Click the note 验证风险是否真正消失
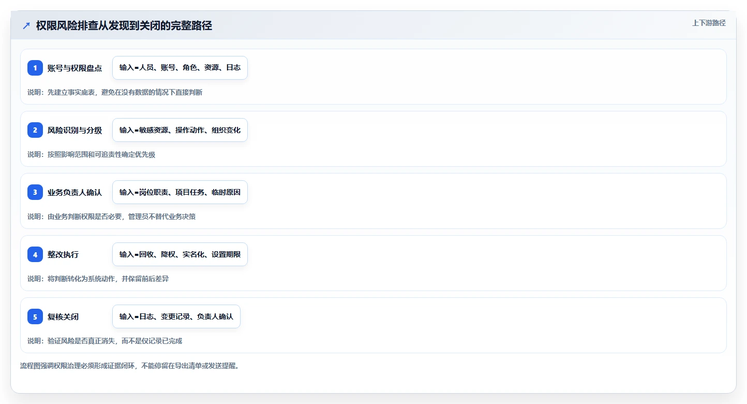Screen dimensions: 747x404 81,341
